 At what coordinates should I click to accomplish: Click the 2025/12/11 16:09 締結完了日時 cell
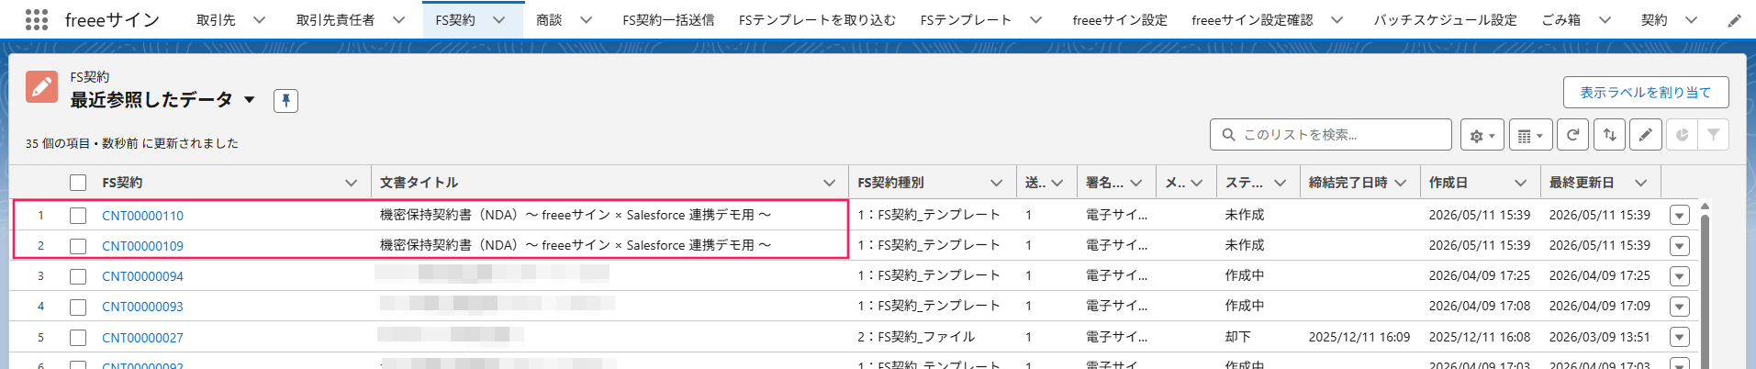click(1359, 337)
